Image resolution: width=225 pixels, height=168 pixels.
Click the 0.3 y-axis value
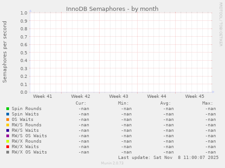click(24, 68)
